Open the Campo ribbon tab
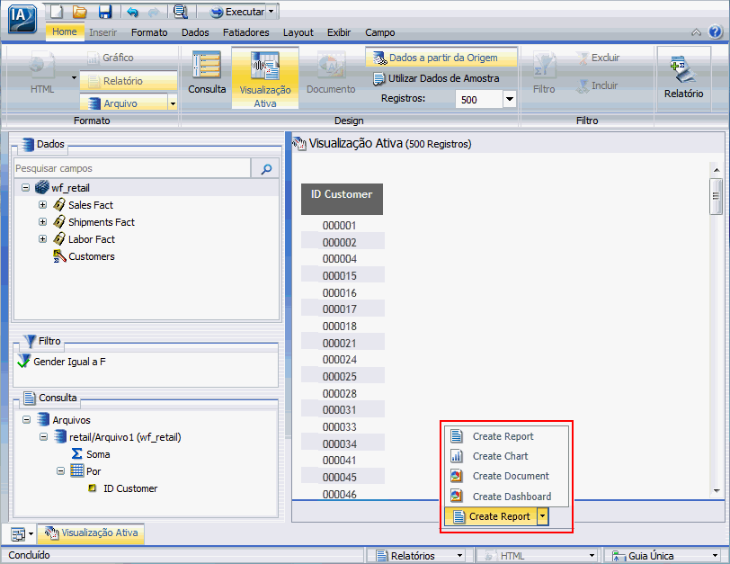This screenshot has height=564, width=730. [x=380, y=32]
